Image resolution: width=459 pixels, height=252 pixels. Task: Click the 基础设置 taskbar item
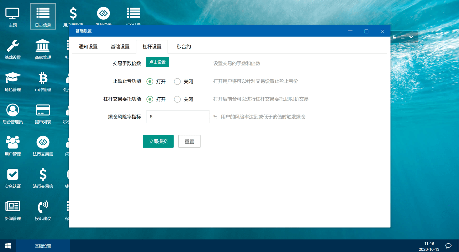(43, 246)
